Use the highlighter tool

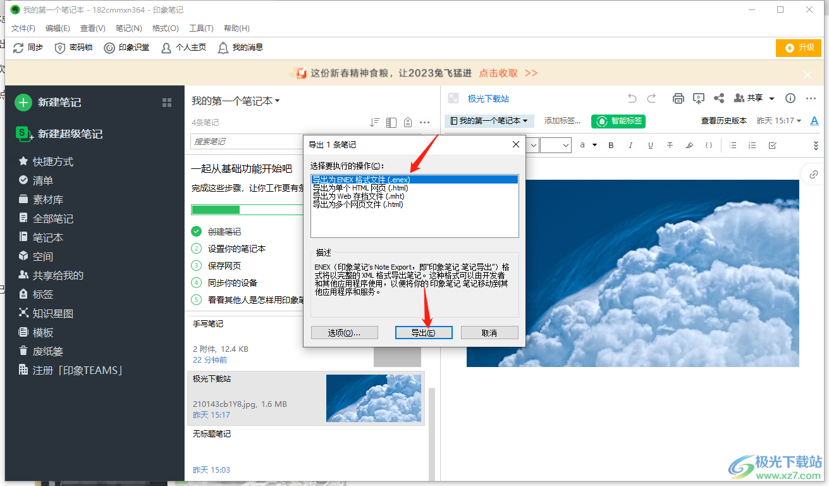pyautogui.click(x=689, y=146)
